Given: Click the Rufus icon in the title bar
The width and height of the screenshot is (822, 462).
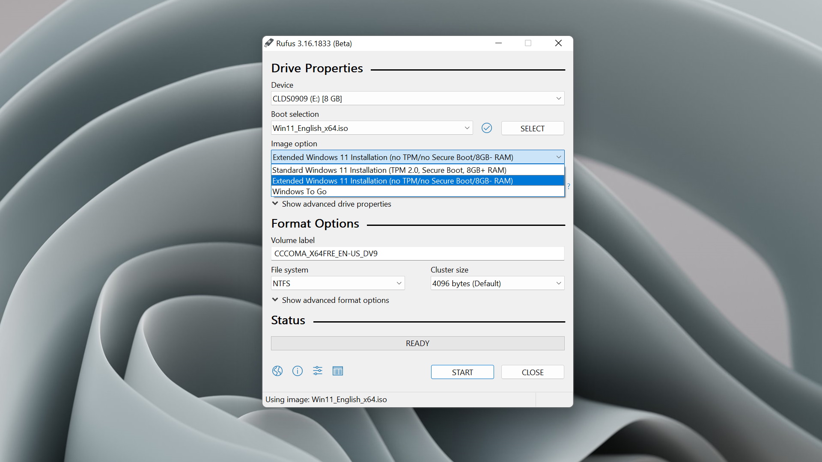Looking at the screenshot, I should (269, 43).
